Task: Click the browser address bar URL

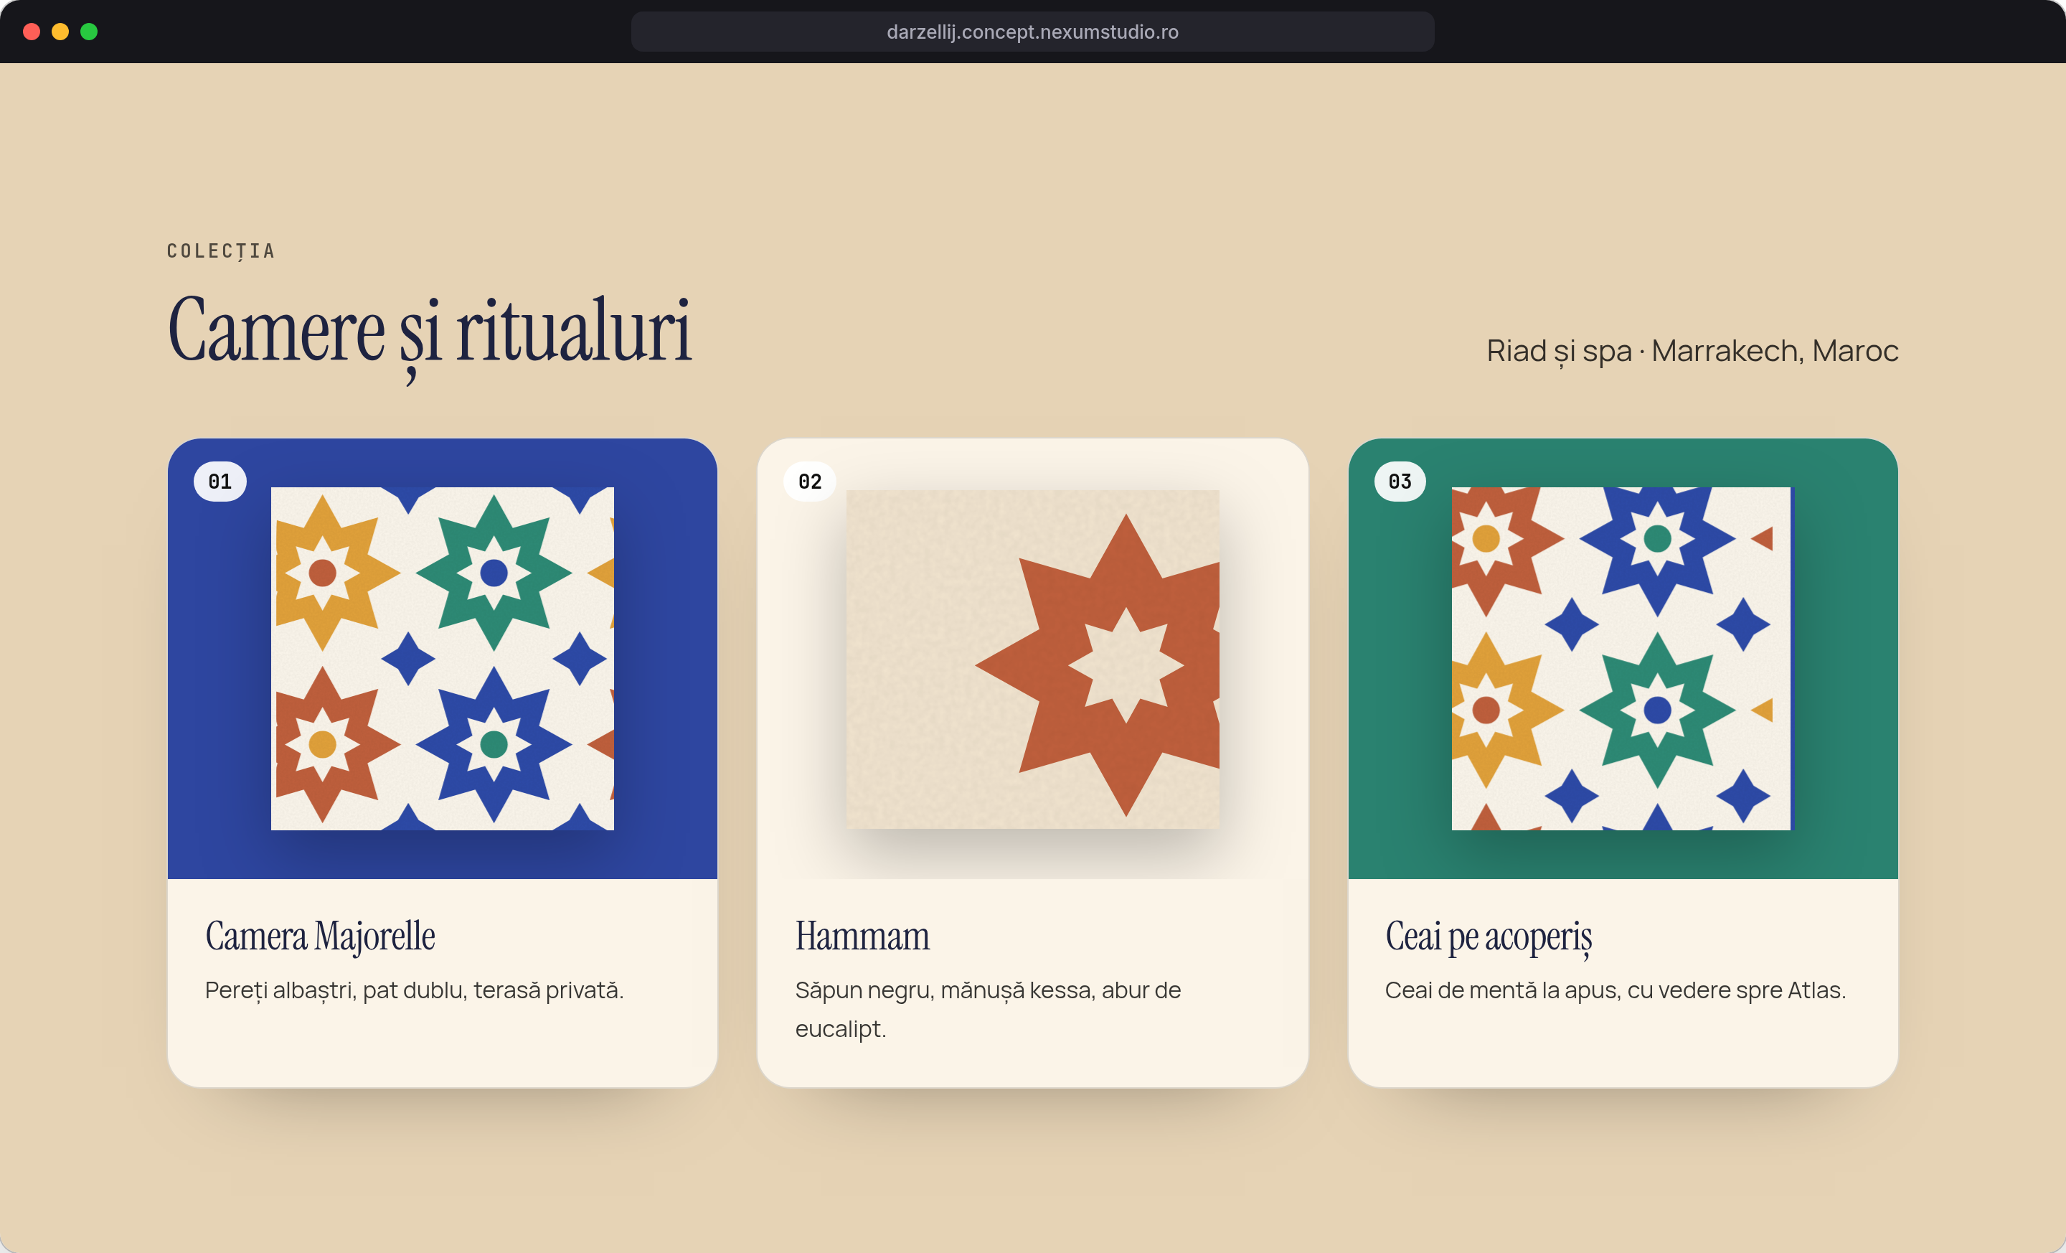Action: pos(1032,32)
